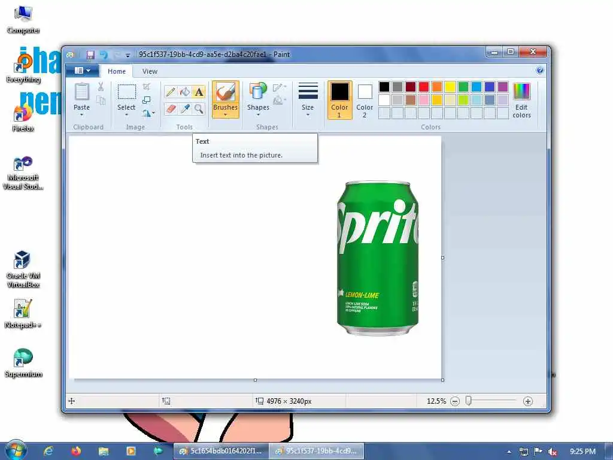Click the muted volume icon in system tray
Viewport: 613px width, 460px height.
[x=553, y=452]
